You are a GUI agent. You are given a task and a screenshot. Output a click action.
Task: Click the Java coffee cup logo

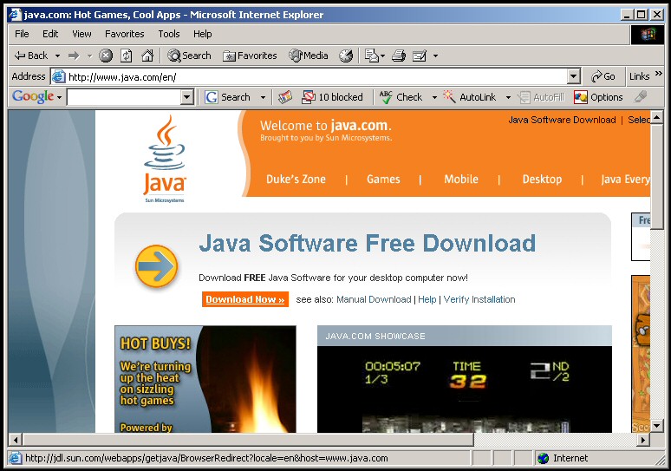(x=165, y=159)
